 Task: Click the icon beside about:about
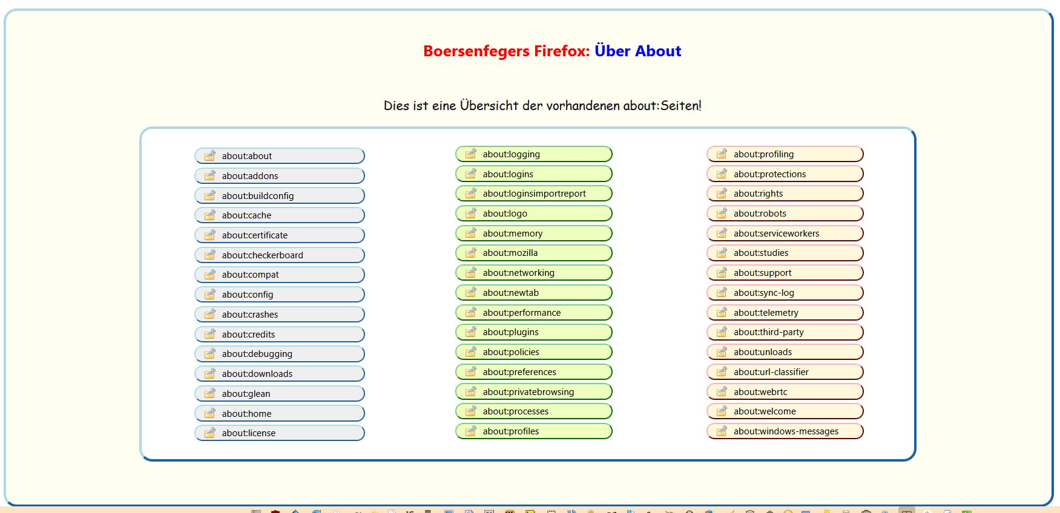(209, 156)
